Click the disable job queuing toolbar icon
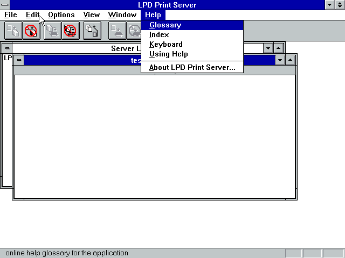The width and height of the screenshot is (345, 258). click(31, 31)
